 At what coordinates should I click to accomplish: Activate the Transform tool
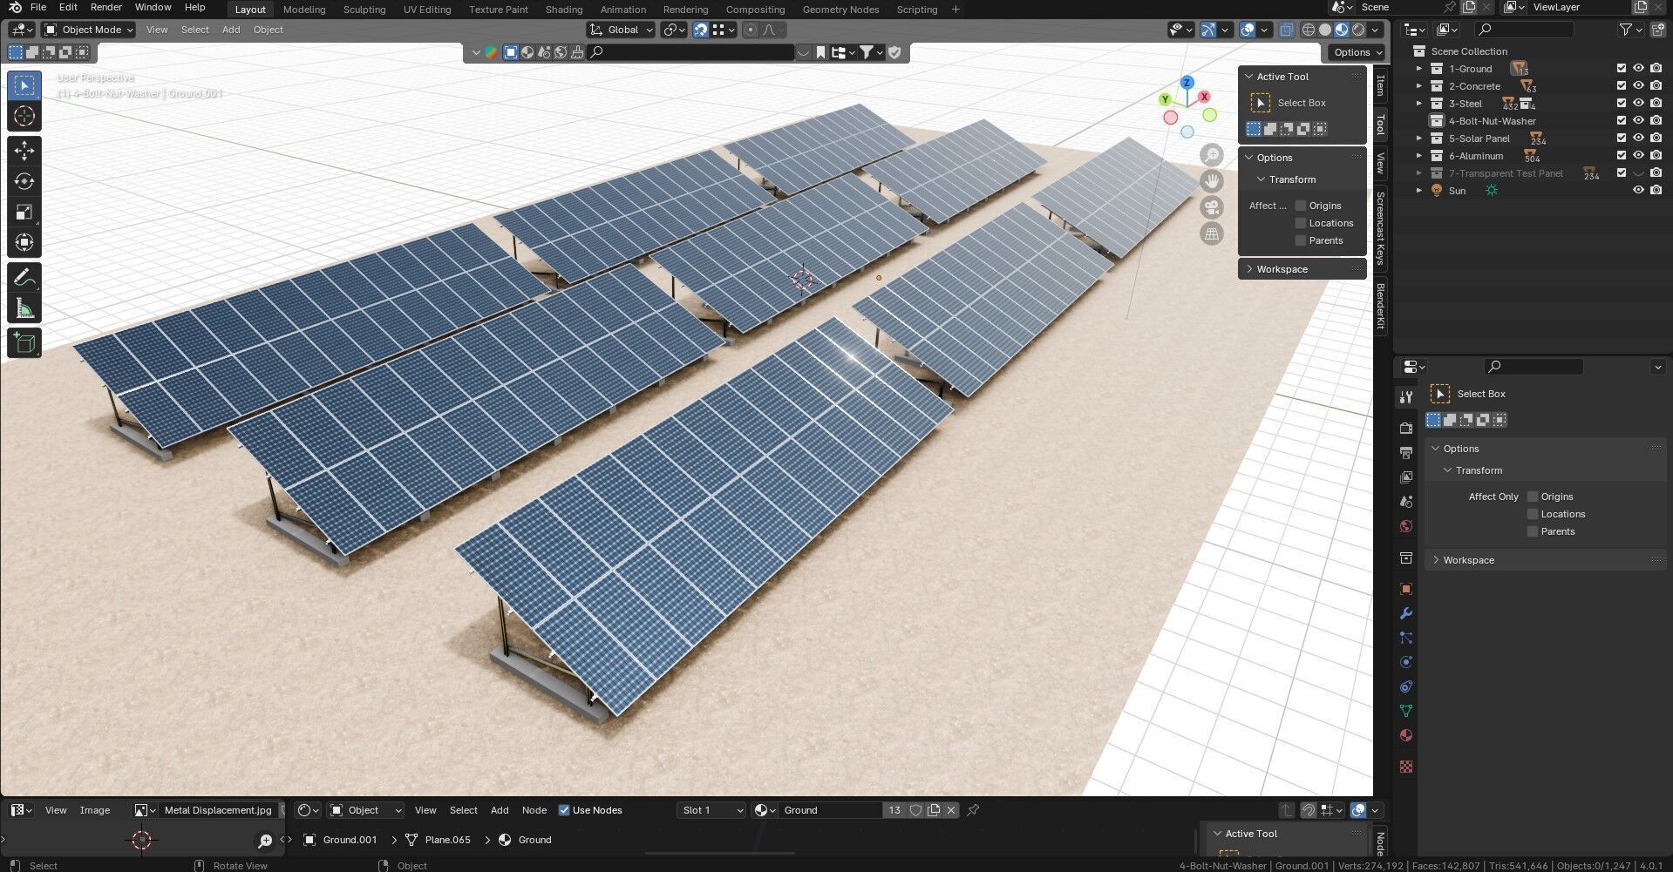(x=24, y=242)
